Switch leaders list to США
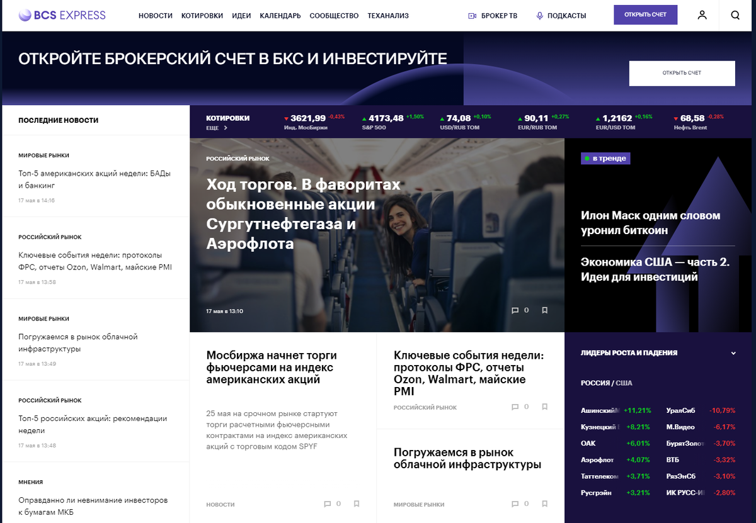 (624, 383)
